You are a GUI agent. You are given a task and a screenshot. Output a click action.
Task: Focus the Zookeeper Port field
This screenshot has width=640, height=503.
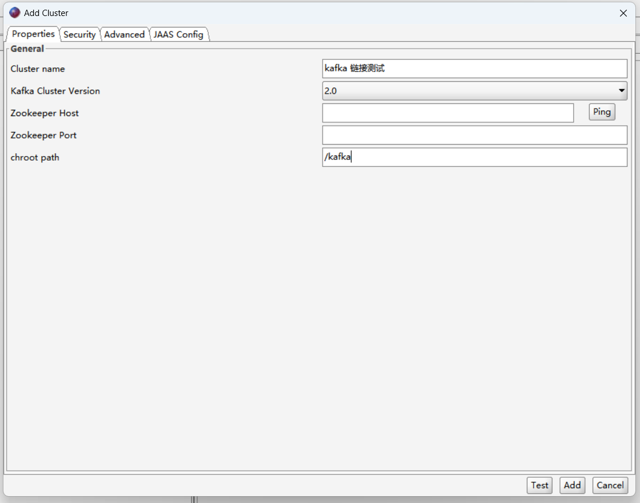(x=474, y=135)
